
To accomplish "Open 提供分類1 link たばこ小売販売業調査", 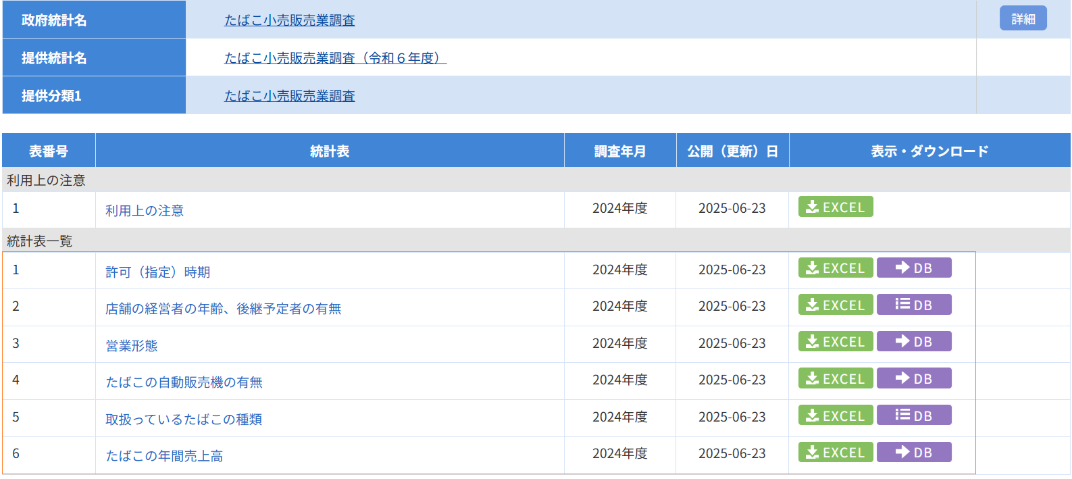I will point(289,96).
